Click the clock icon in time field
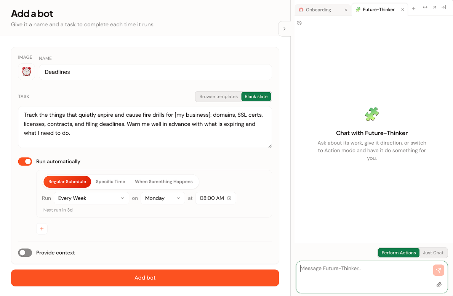This screenshot has height=296, width=453. [229, 198]
